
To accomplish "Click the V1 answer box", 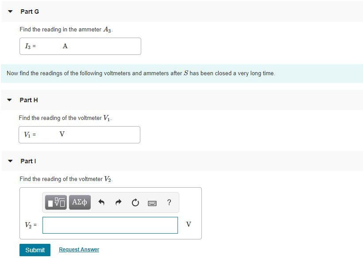I will (79, 135).
